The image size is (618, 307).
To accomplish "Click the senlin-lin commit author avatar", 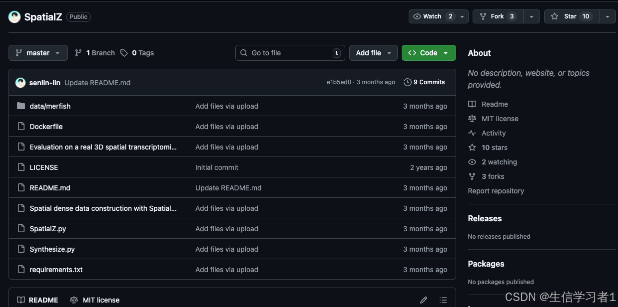I will (20, 83).
